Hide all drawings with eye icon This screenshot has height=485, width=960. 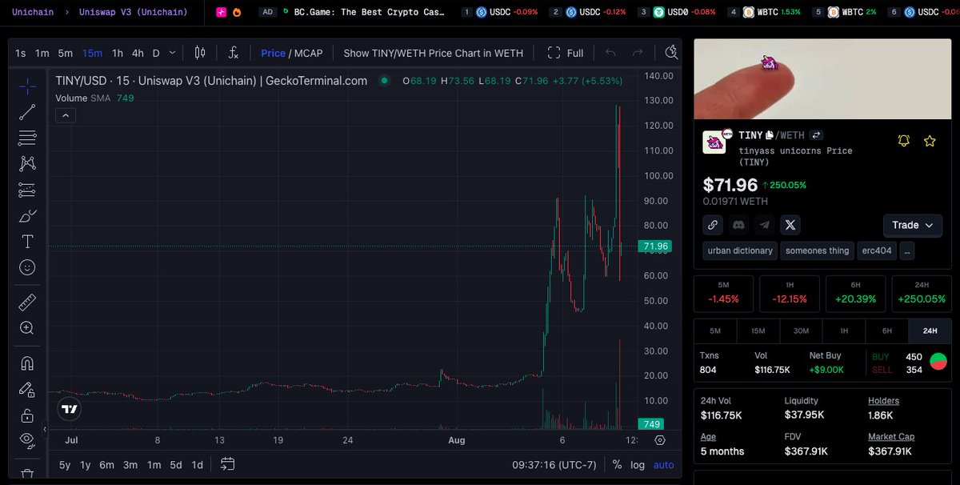click(27, 439)
